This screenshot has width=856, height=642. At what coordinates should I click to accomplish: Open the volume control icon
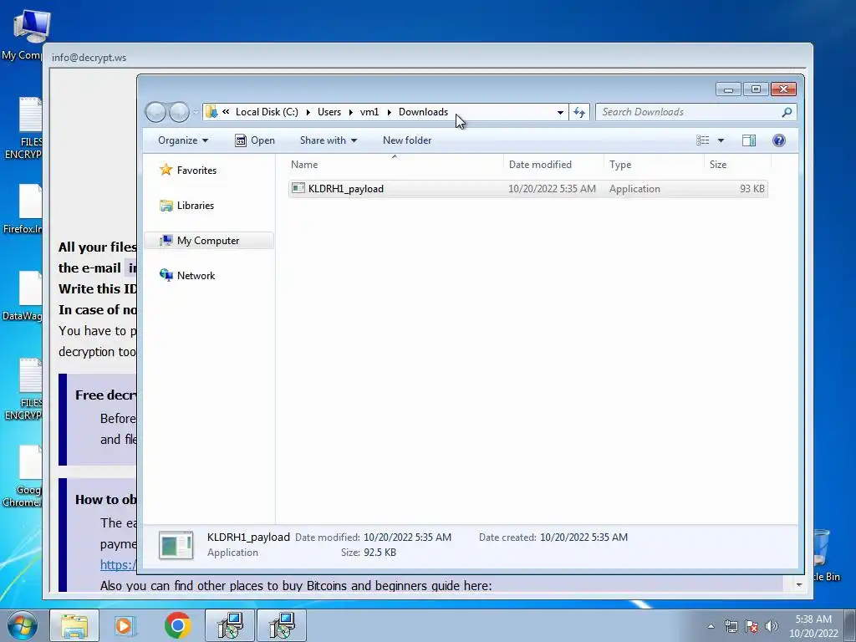(772, 626)
